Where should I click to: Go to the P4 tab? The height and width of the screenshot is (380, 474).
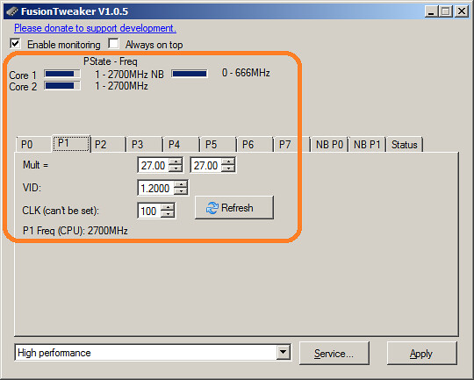pyautogui.click(x=182, y=145)
